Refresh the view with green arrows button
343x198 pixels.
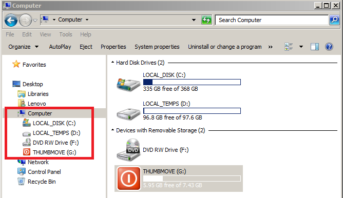[206, 20]
